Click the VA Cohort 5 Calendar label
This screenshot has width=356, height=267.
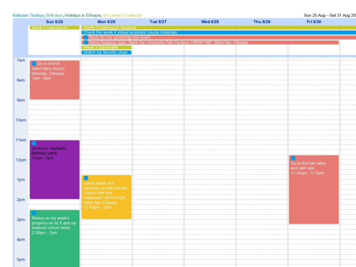click(122, 15)
